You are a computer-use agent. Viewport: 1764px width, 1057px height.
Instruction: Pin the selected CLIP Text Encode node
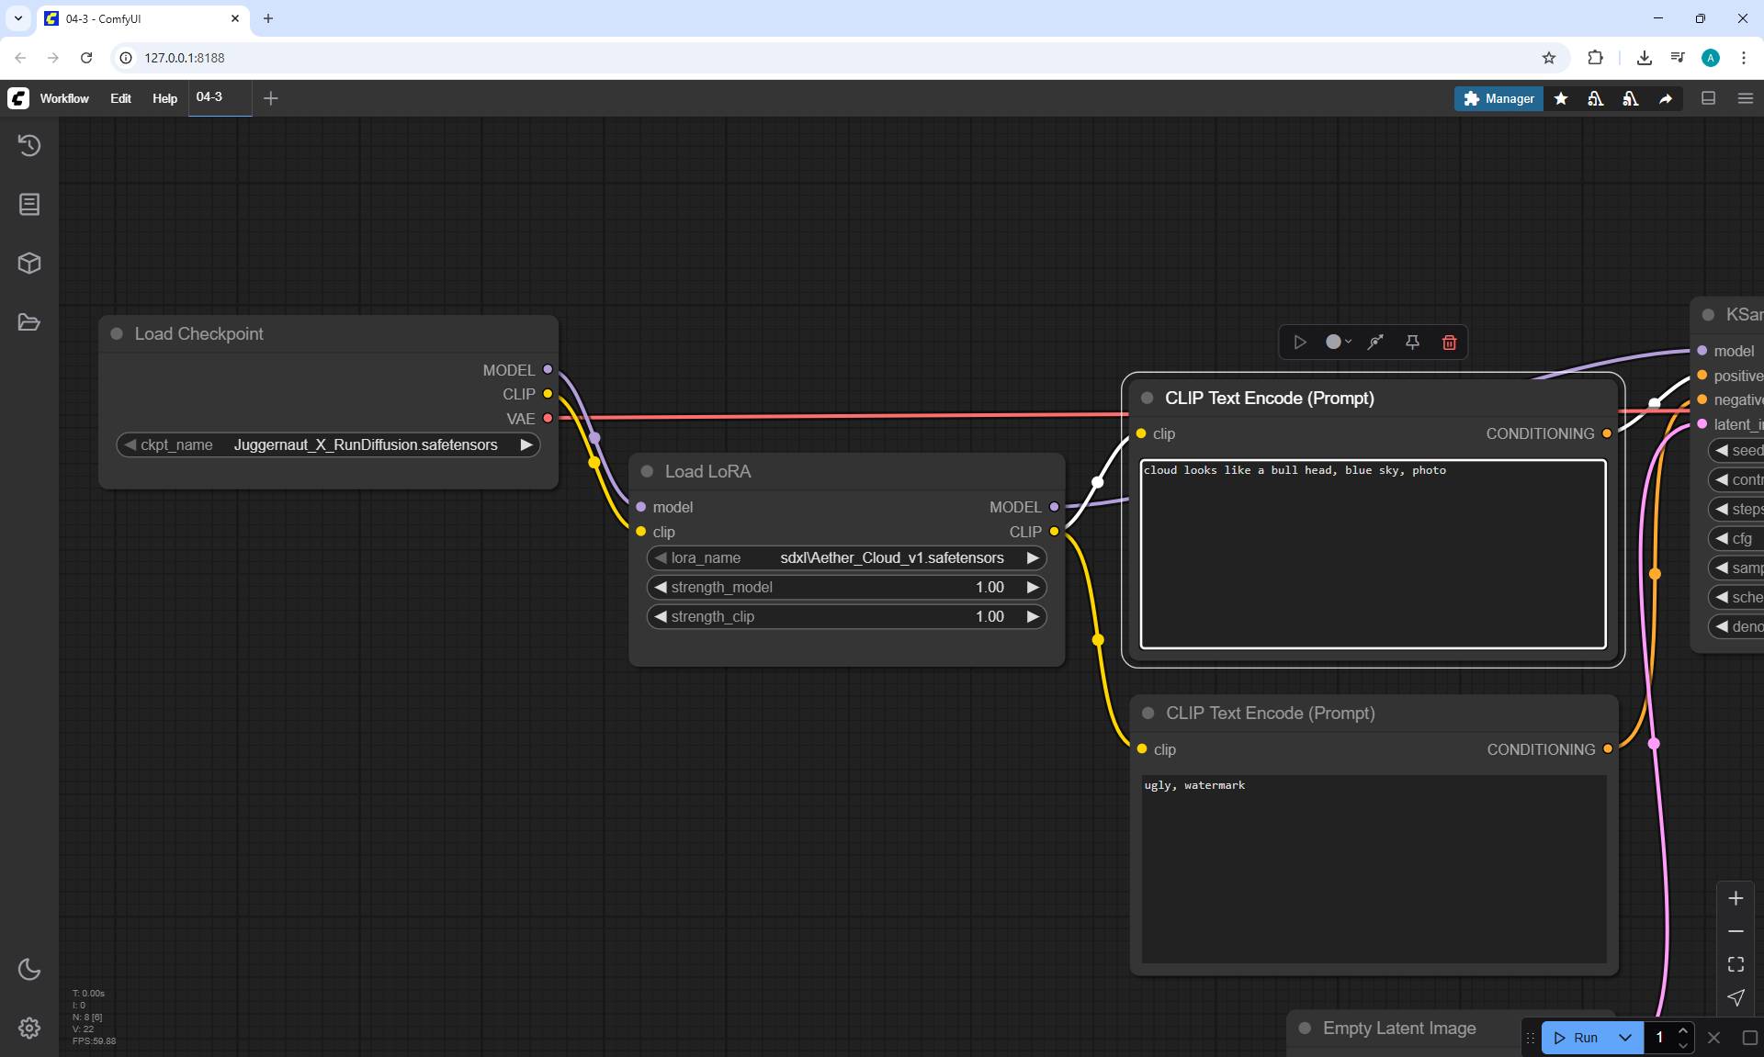(1412, 343)
